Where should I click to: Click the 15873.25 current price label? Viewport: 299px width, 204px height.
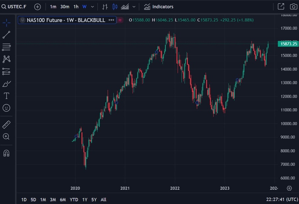288,44
